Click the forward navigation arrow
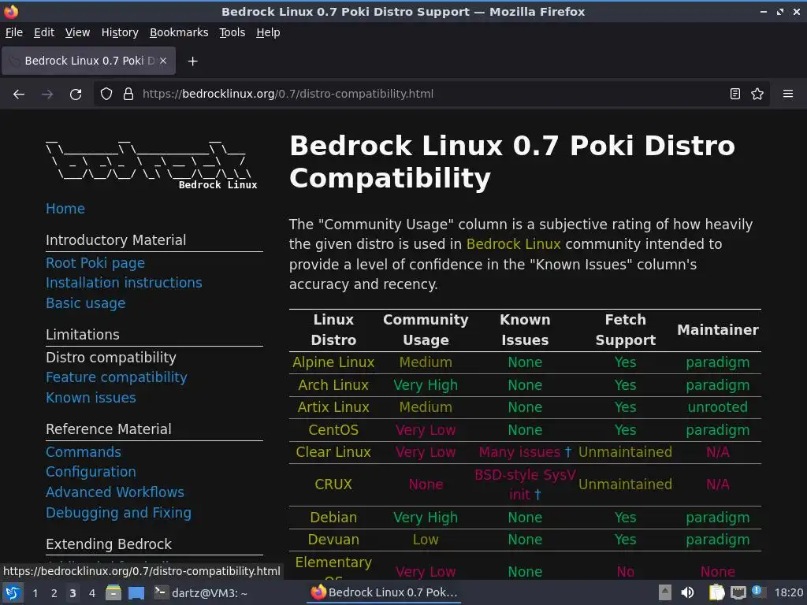This screenshot has height=605, width=807. click(47, 95)
